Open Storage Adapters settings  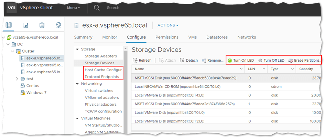(x=101, y=56)
